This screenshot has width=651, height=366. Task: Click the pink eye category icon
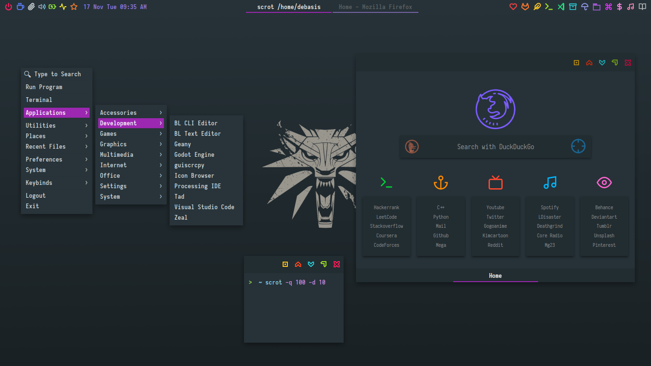pyautogui.click(x=604, y=182)
